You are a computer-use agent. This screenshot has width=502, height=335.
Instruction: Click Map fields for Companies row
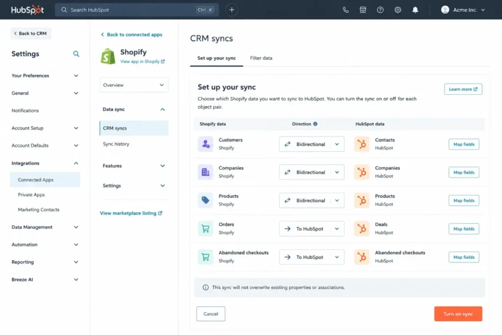point(464,173)
